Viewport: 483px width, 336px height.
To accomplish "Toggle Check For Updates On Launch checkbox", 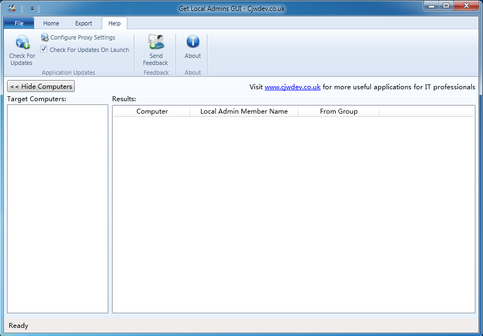I will click(x=44, y=50).
